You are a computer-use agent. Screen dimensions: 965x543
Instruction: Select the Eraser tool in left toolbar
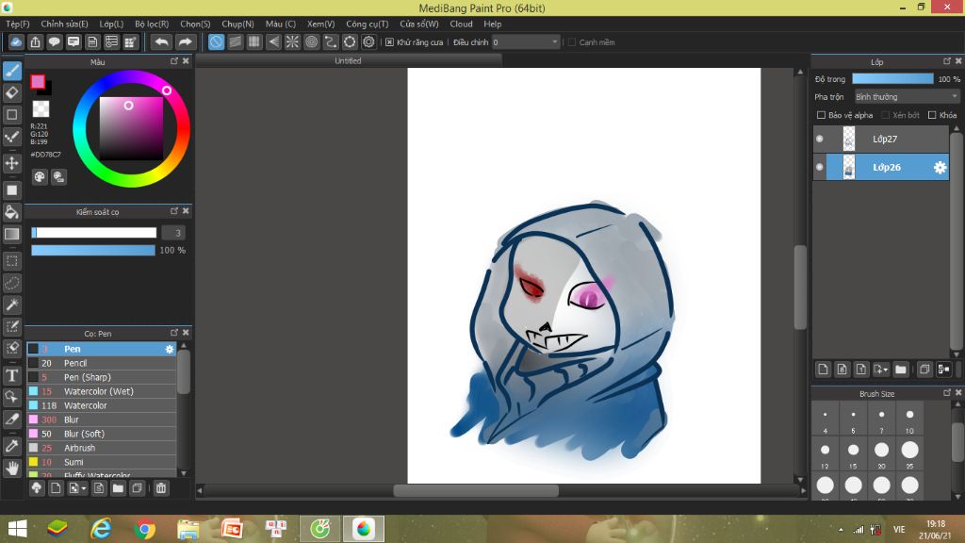click(x=12, y=92)
